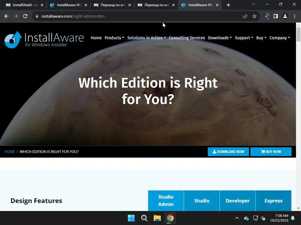Click the network display tray icon
The image size is (301, 225).
click(255, 218)
